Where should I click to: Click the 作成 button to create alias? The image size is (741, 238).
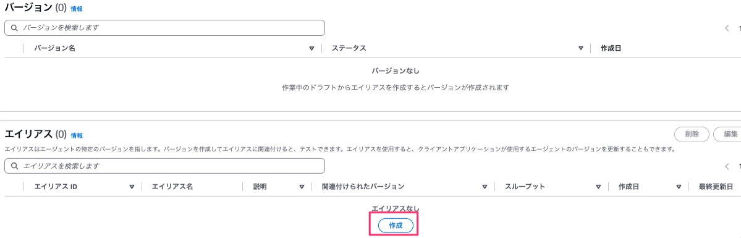pyautogui.click(x=396, y=226)
